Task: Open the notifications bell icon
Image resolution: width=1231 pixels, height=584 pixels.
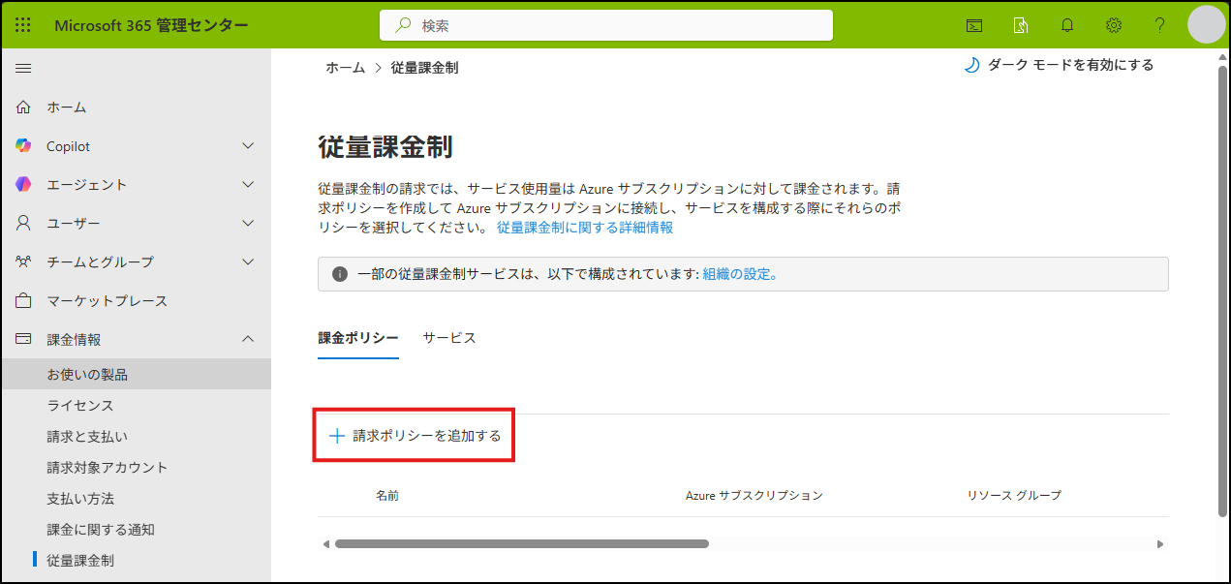Action: click(x=1067, y=25)
